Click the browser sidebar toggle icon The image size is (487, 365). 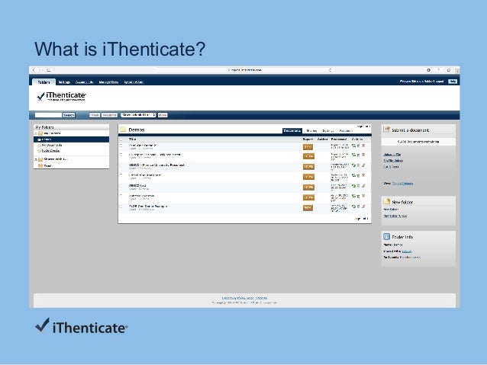coord(48,70)
